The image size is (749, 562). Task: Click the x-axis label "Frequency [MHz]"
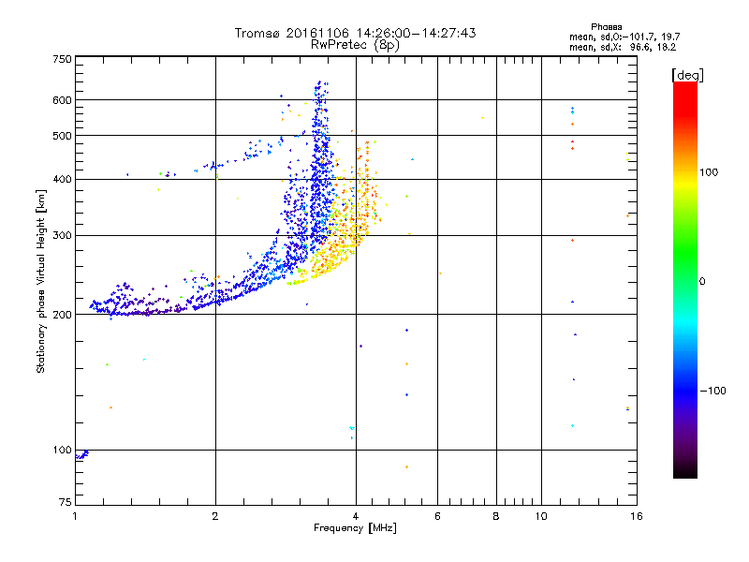point(355,528)
